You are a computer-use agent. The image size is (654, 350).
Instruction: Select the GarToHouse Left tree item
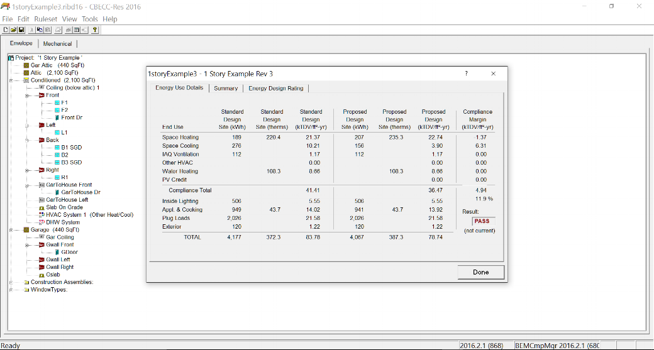[67, 200]
